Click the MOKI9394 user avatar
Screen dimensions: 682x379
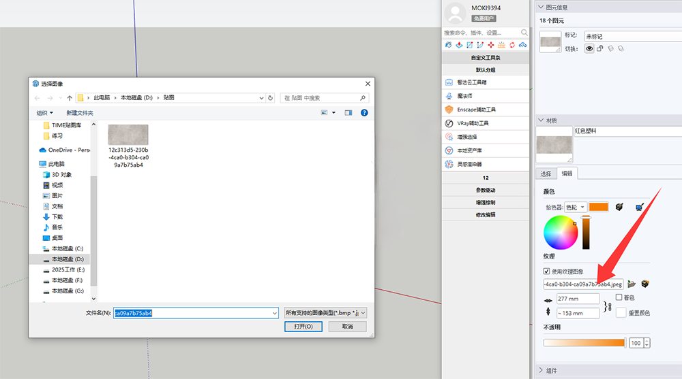point(455,13)
